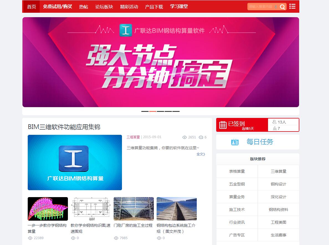
Task: Open article 钢结构包边系统施工介绍
Action: [x=176, y=228]
